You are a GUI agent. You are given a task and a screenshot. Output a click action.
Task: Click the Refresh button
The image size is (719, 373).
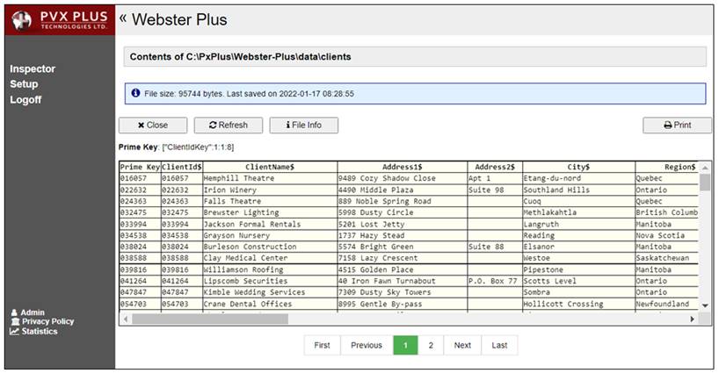(x=229, y=125)
